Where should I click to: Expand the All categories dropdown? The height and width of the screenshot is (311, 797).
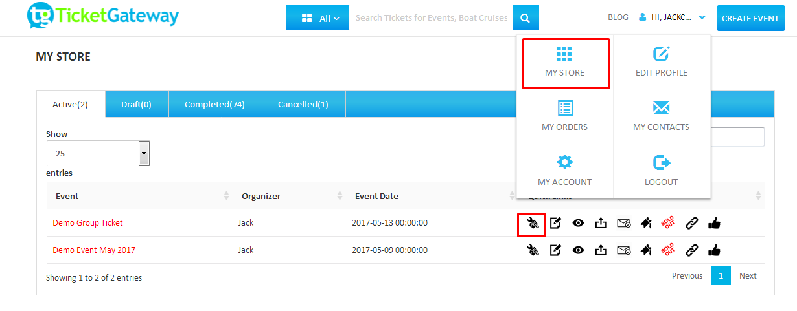318,18
